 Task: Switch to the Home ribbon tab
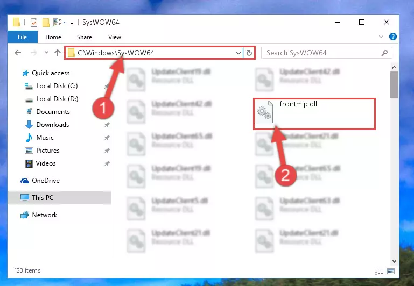[53, 37]
